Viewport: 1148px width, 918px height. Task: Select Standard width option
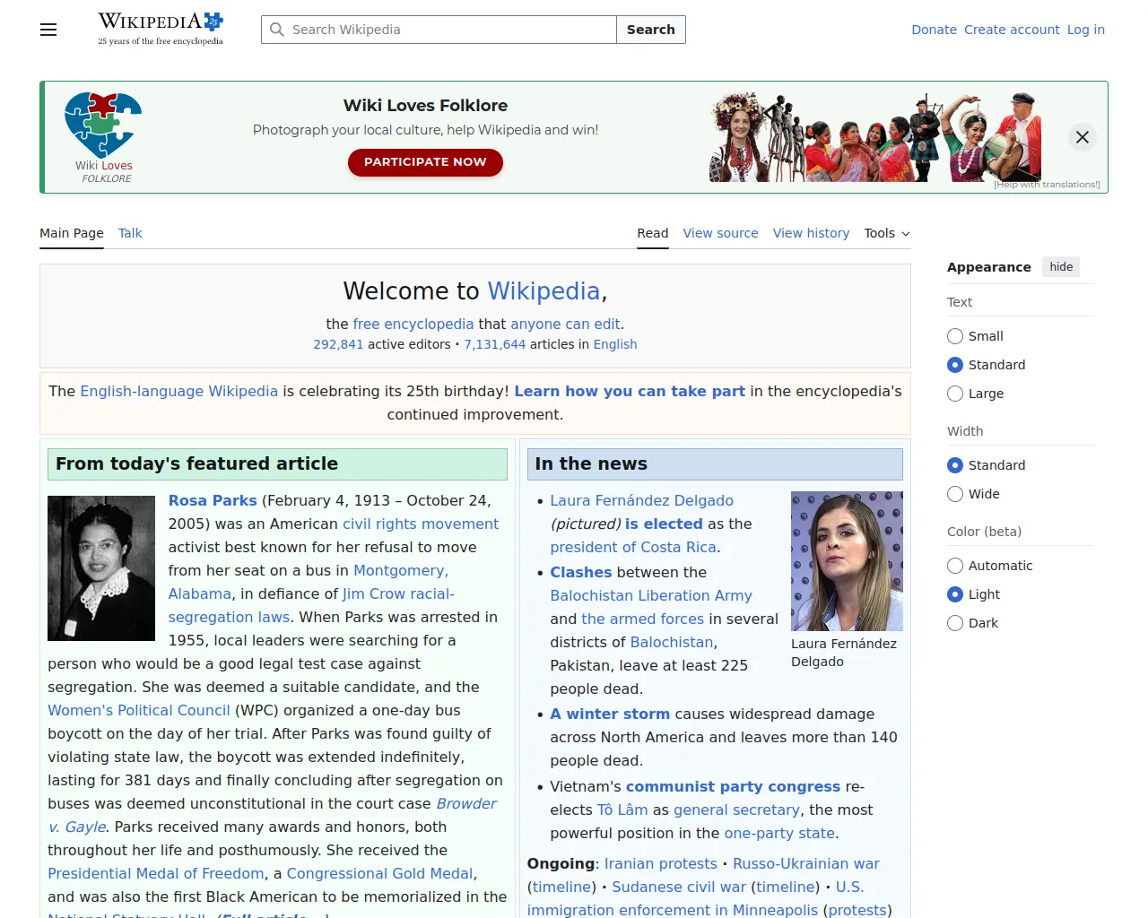pos(955,465)
